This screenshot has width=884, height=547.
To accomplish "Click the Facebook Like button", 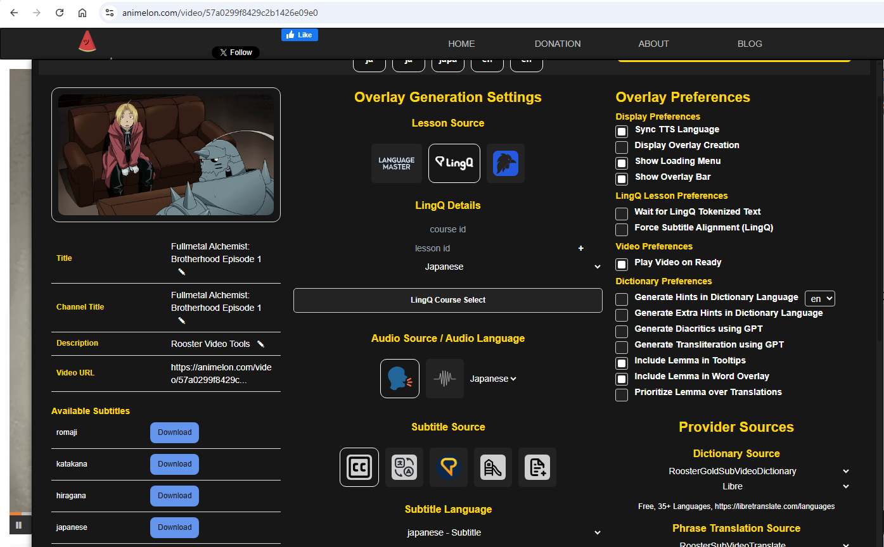I will pos(300,35).
